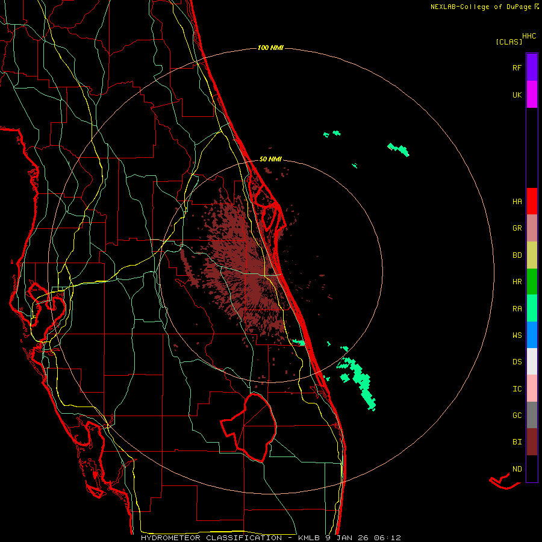The height and width of the screenshot is (542, 542).
Task: Click the "RA" legend label
Action: click(x=517, y=309)
